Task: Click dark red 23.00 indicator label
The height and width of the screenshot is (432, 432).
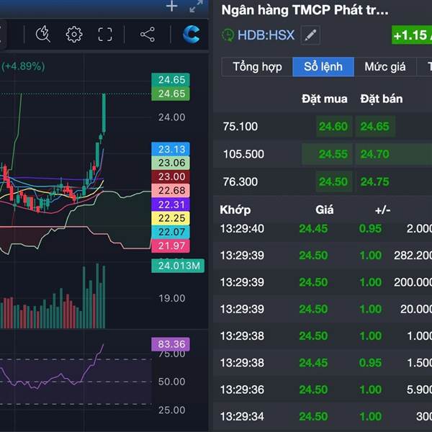Action: (x=171, y=176)
